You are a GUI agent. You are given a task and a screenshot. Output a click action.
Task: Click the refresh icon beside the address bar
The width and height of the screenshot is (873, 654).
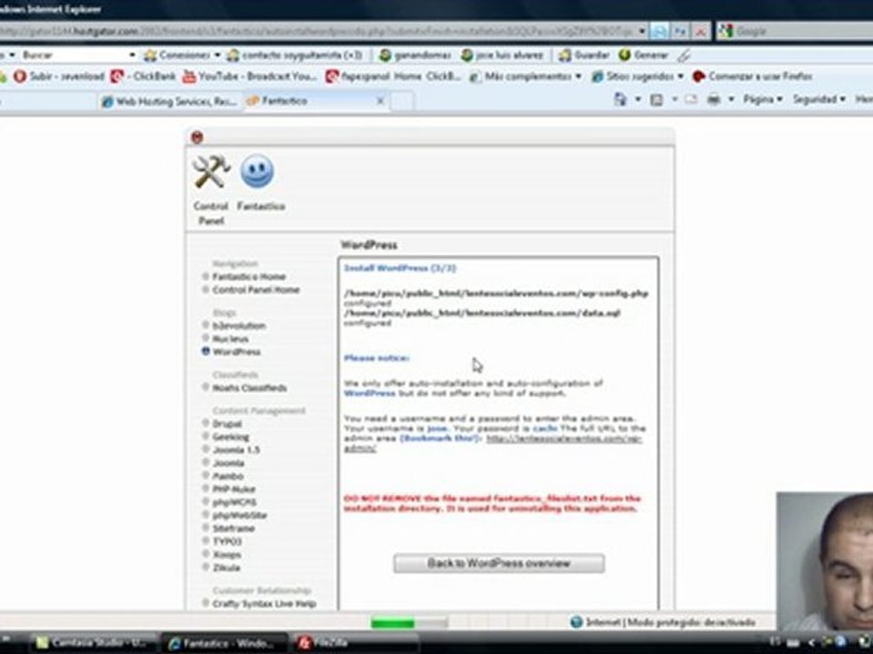coord(680,31)
